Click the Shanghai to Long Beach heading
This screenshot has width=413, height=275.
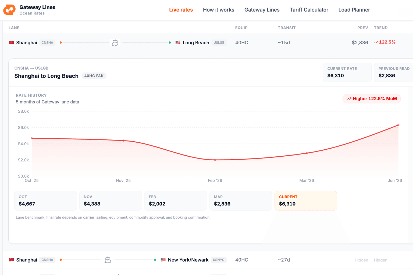[x=47, y=76]
